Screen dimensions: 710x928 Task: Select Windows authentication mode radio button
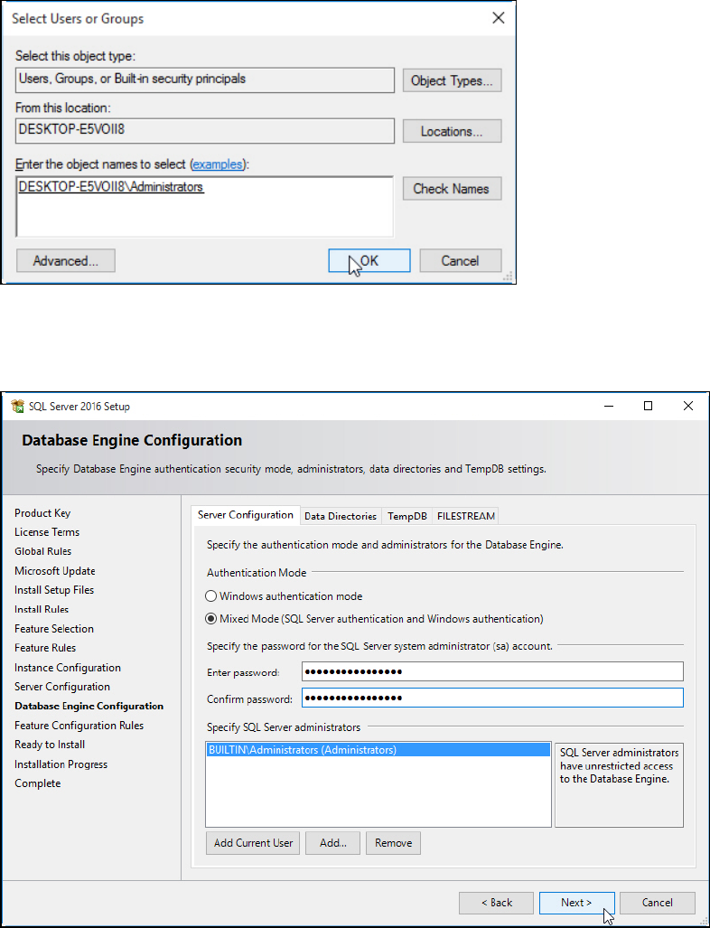tap(211, 596)
